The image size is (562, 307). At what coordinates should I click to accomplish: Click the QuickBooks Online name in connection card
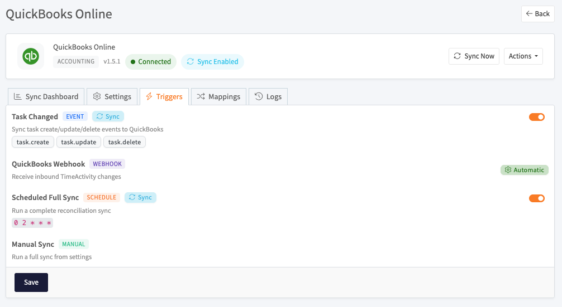point(84,47)
